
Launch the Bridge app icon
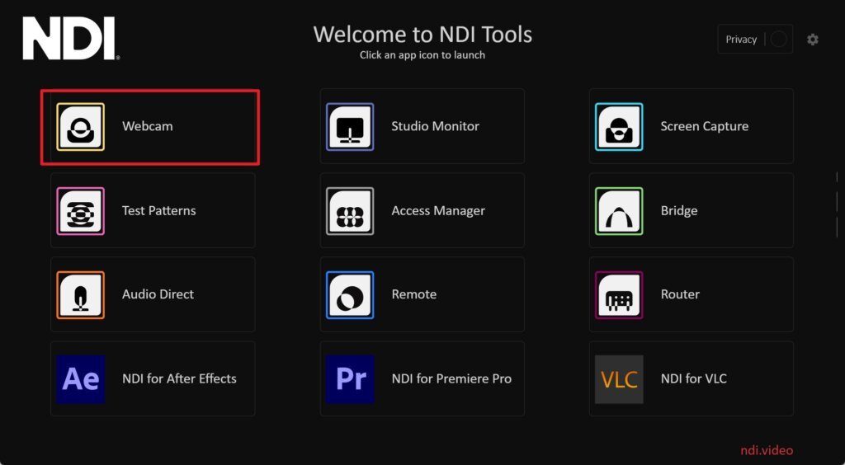(619, 211)
